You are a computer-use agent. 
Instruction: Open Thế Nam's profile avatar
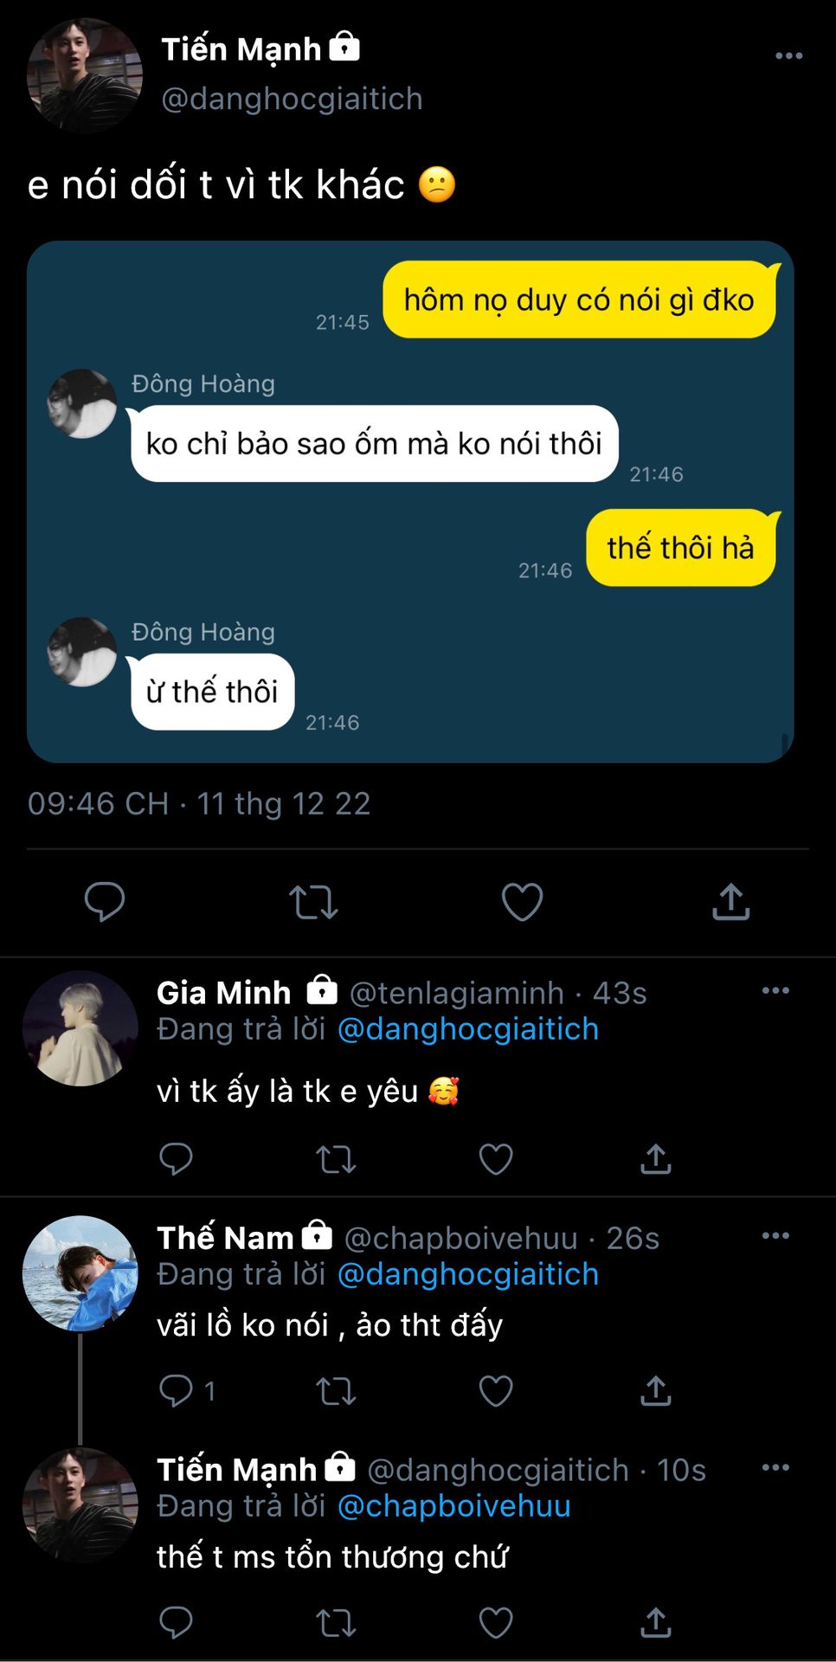coord(80,1273)
